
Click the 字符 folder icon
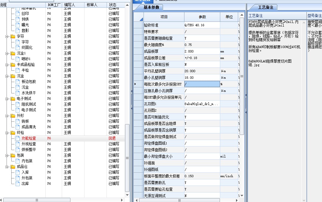13,36
